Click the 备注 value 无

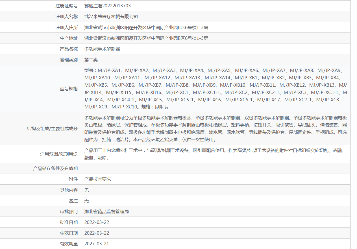(x=87, y=201)
